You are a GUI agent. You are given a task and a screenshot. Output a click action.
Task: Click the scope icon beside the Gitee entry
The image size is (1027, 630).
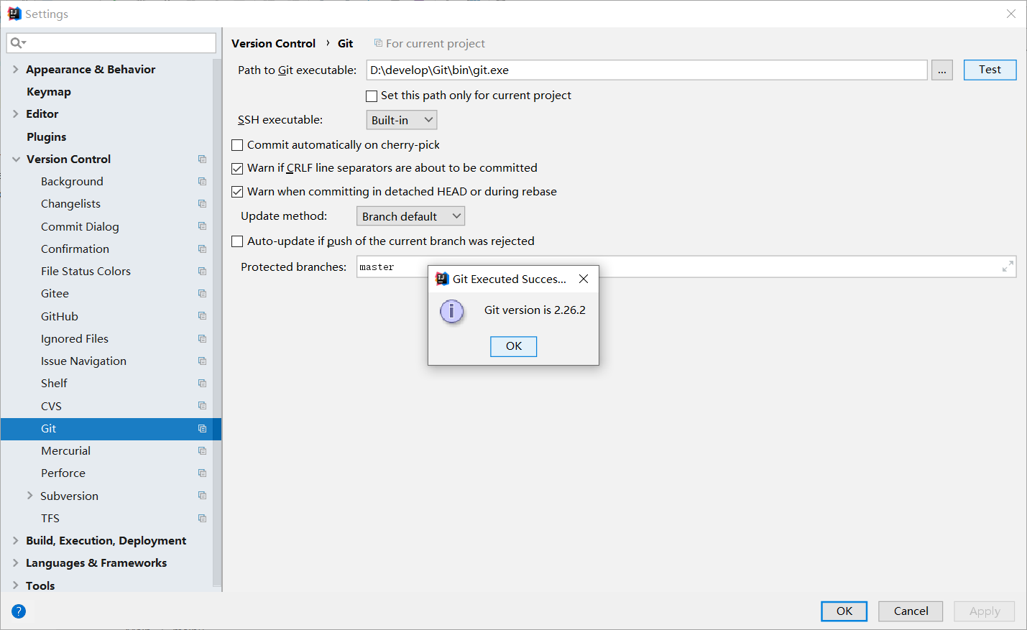pyautogui.click(x=201, y=293)
